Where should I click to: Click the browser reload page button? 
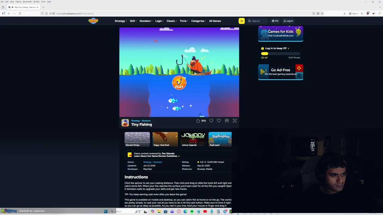pos(20,13)
